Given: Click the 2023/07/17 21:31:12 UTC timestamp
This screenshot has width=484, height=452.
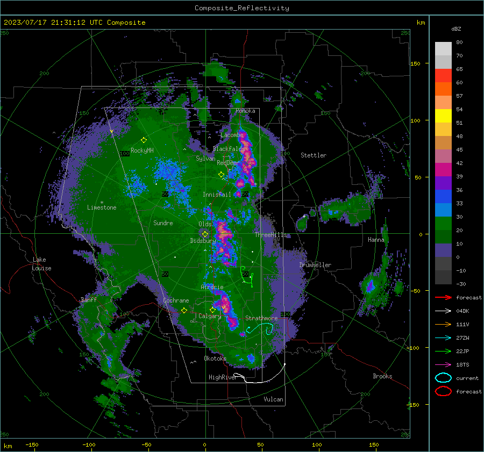Looking at the screenshot, I should coord(74,23).
